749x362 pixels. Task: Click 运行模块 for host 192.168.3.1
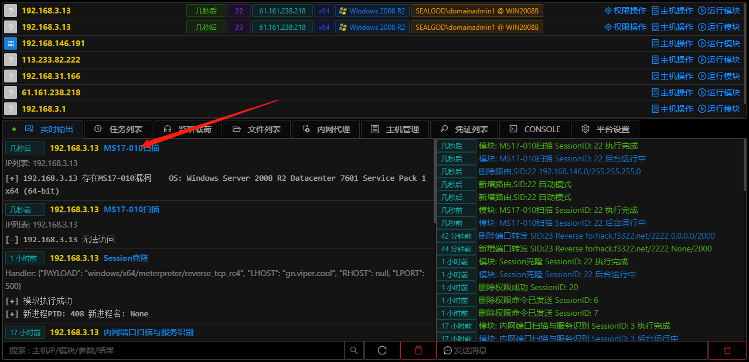pos(719,109)
